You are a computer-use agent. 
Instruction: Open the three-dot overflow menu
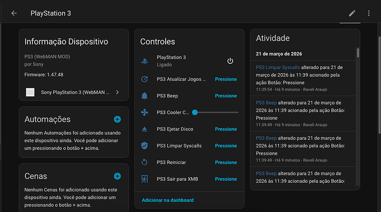(x=369, y=13)
